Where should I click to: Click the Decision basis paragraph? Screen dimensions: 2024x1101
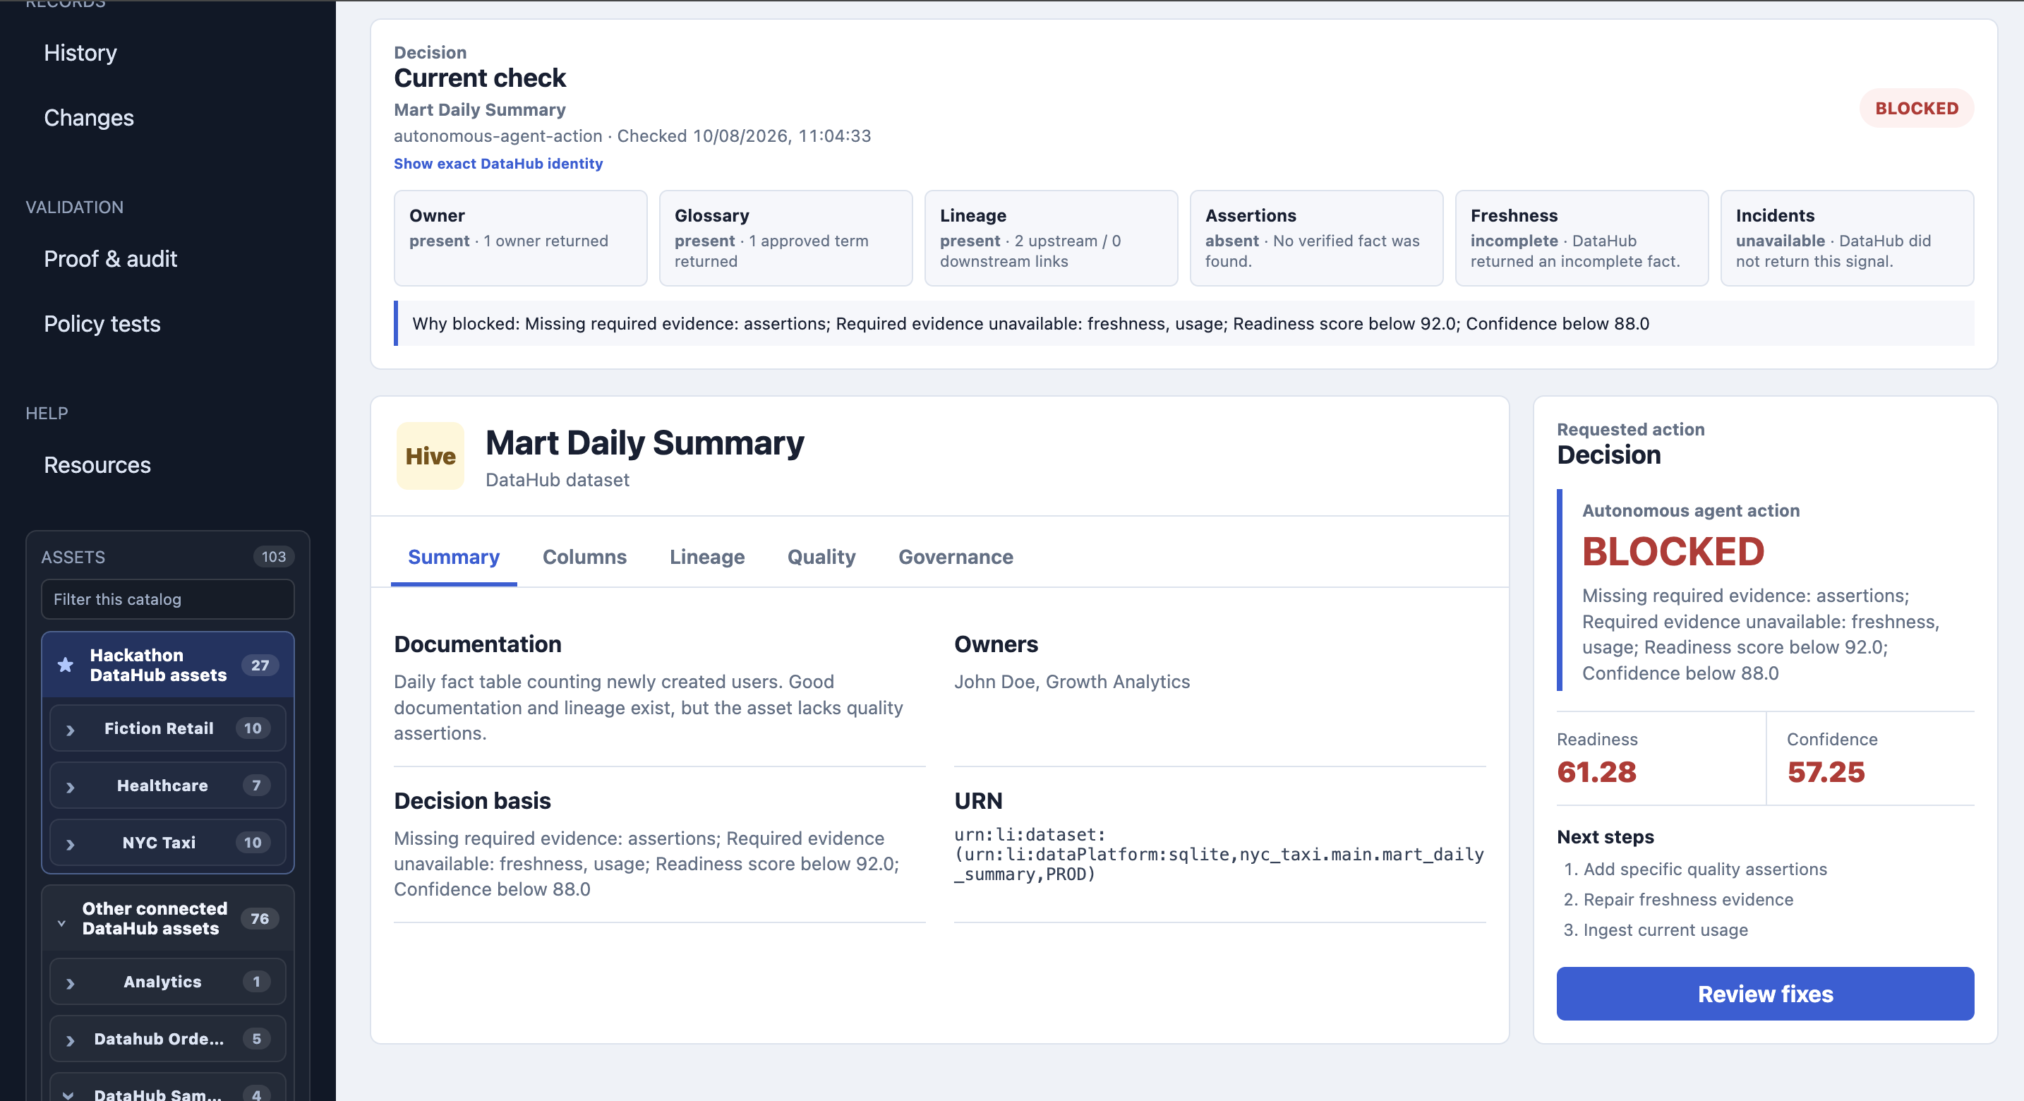click(x=647, y=864)
